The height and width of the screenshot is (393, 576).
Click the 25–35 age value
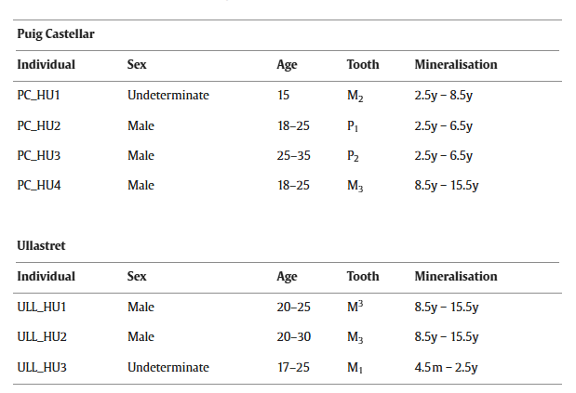293,155
